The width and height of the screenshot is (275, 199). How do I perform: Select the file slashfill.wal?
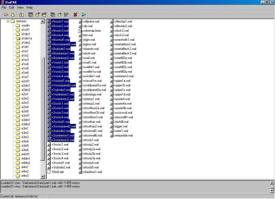pos(121,122)
